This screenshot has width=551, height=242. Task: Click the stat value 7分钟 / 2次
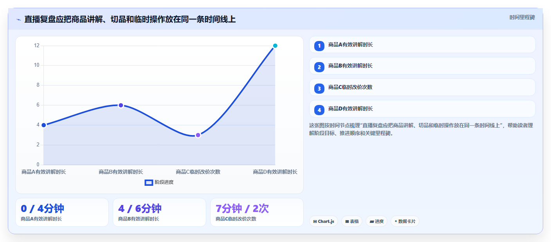click(242, 209)
